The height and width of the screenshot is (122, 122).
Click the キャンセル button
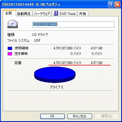[80, 116]
